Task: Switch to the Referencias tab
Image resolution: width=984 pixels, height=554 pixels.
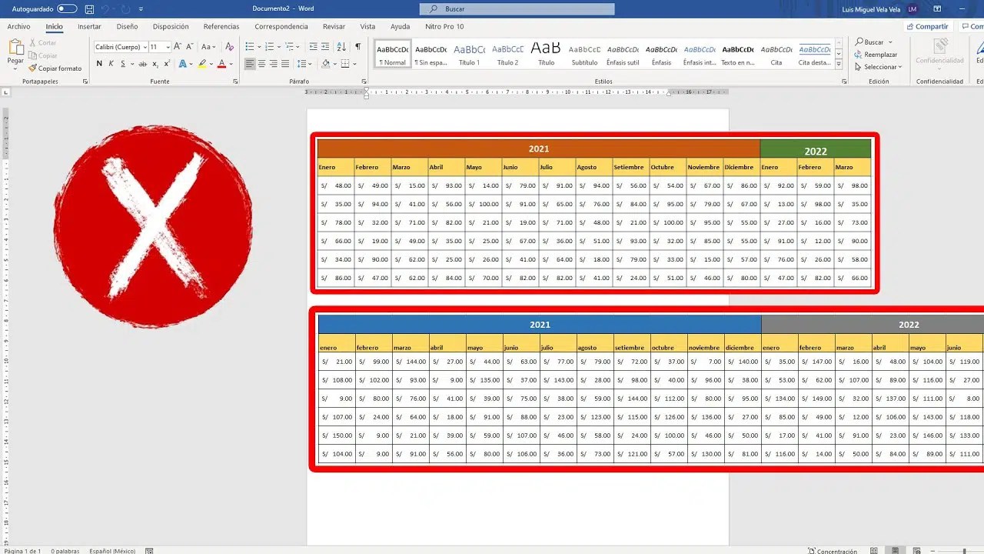Action: 221,26
